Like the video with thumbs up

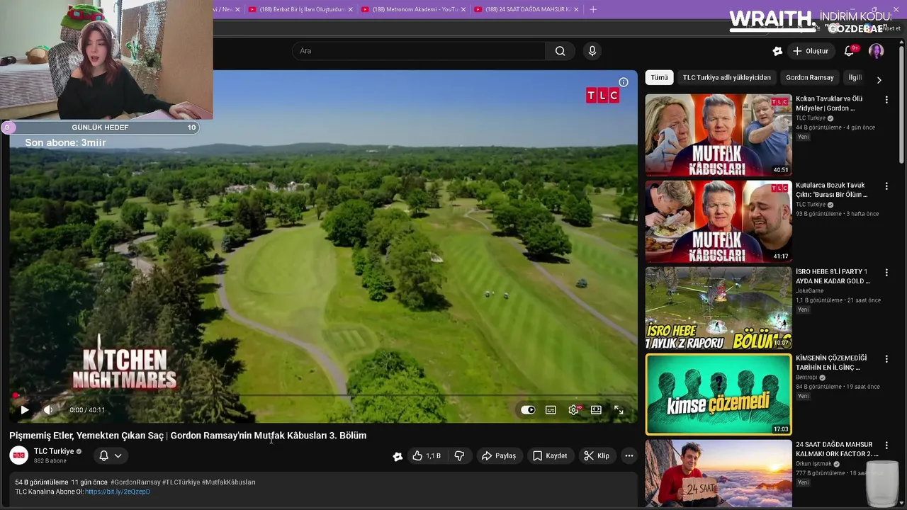pos(427,456)
